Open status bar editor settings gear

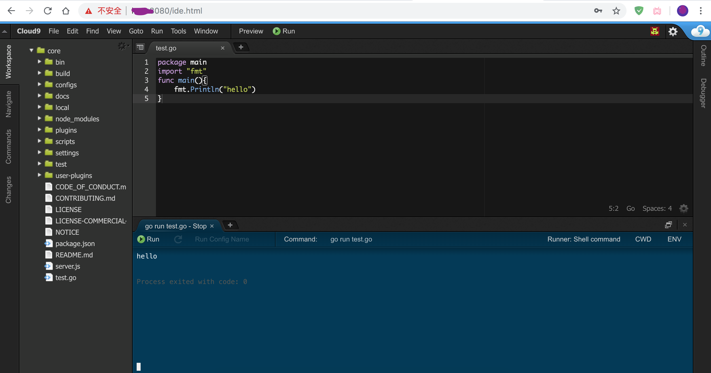point(684,209)
